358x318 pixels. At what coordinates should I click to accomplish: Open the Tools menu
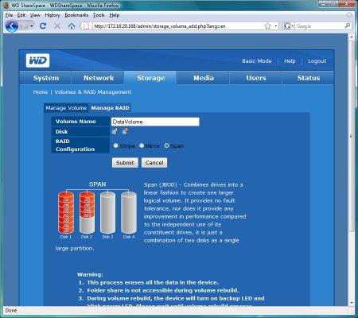pos(99,15)
